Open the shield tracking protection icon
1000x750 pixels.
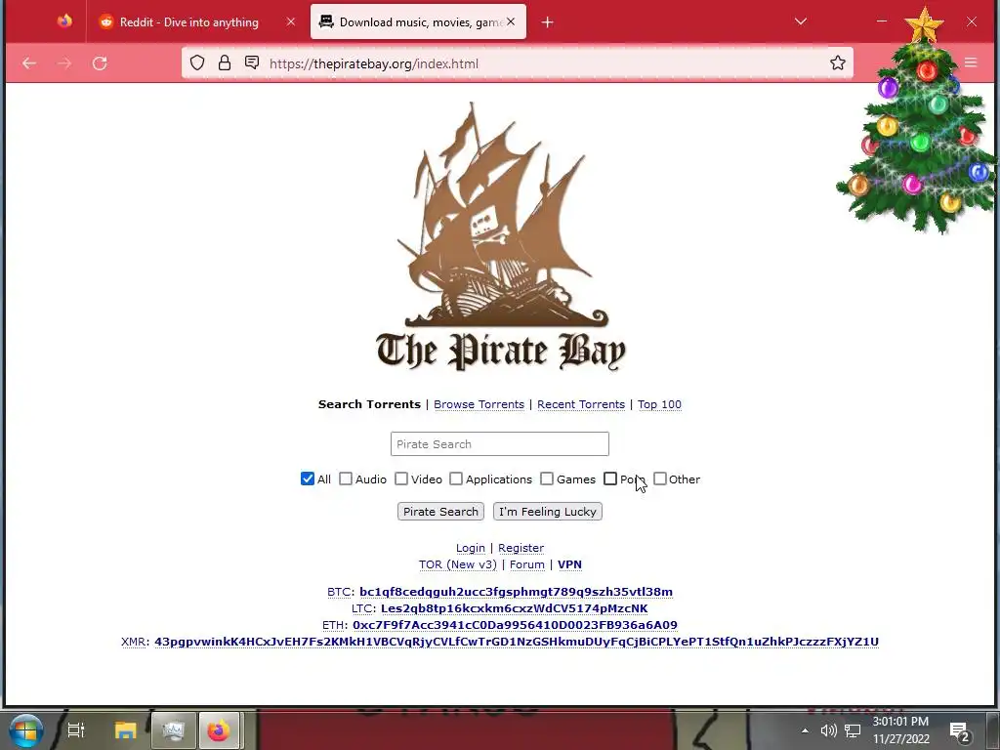tap(197, 62)
